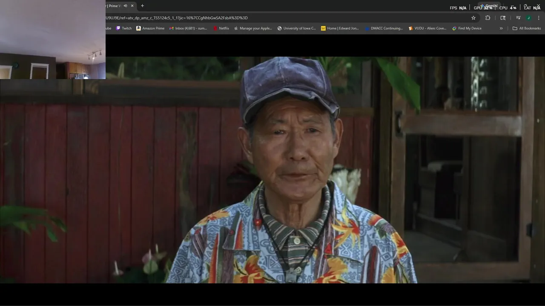
Task: Click the LAT N/A overlay readout
Action: pos(532,8)
